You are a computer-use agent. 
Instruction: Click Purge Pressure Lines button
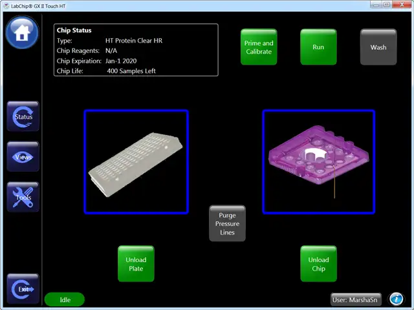tap(227, 223)
